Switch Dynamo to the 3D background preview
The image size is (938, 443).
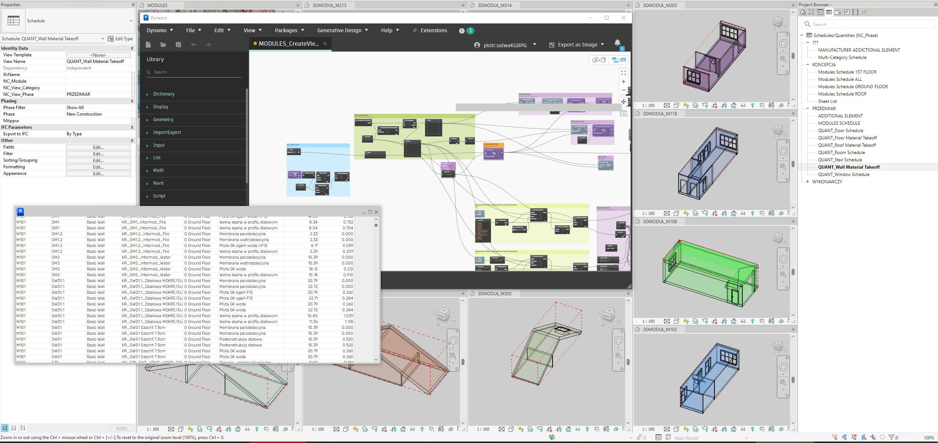click(599, 60)
